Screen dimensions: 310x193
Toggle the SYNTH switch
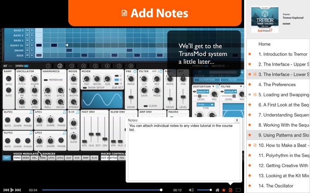coord(26,66)
